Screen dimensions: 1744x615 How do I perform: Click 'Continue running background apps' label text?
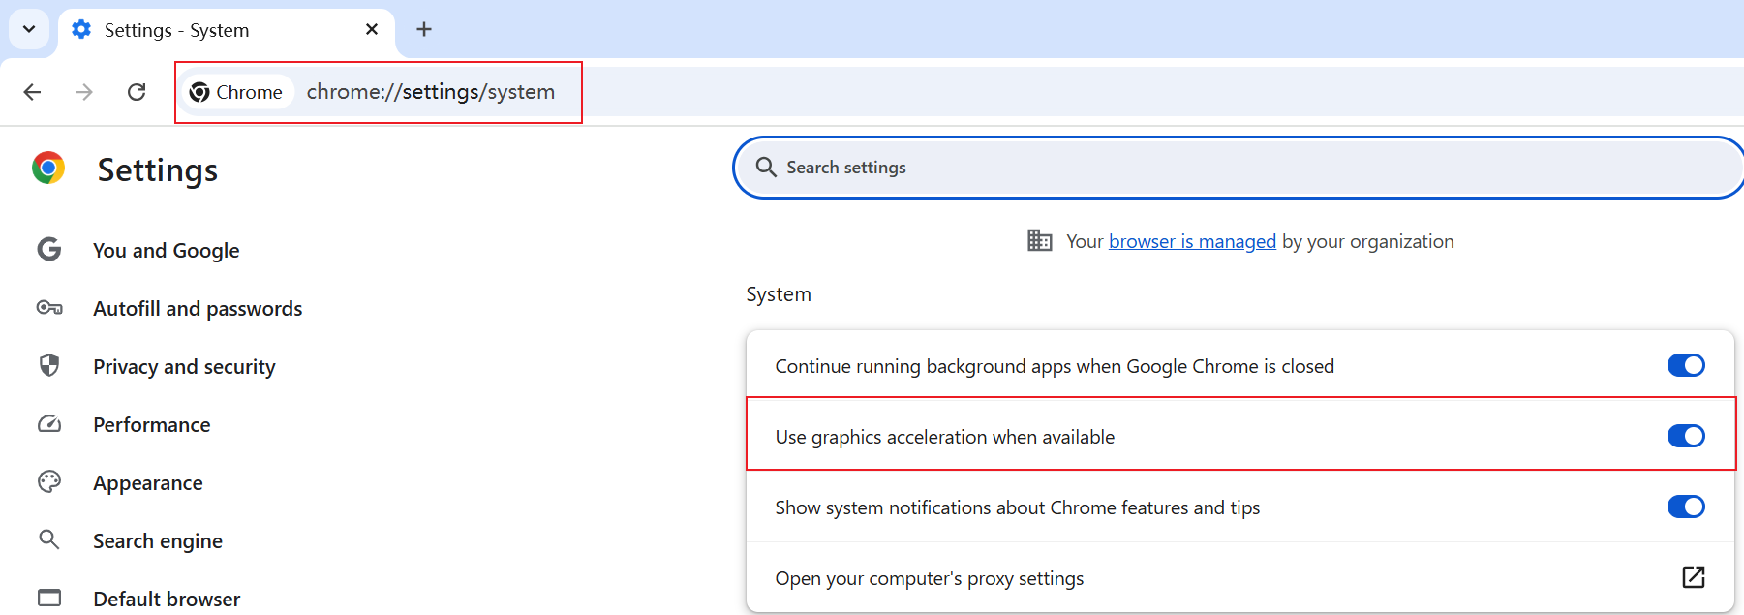point(1055,366)
